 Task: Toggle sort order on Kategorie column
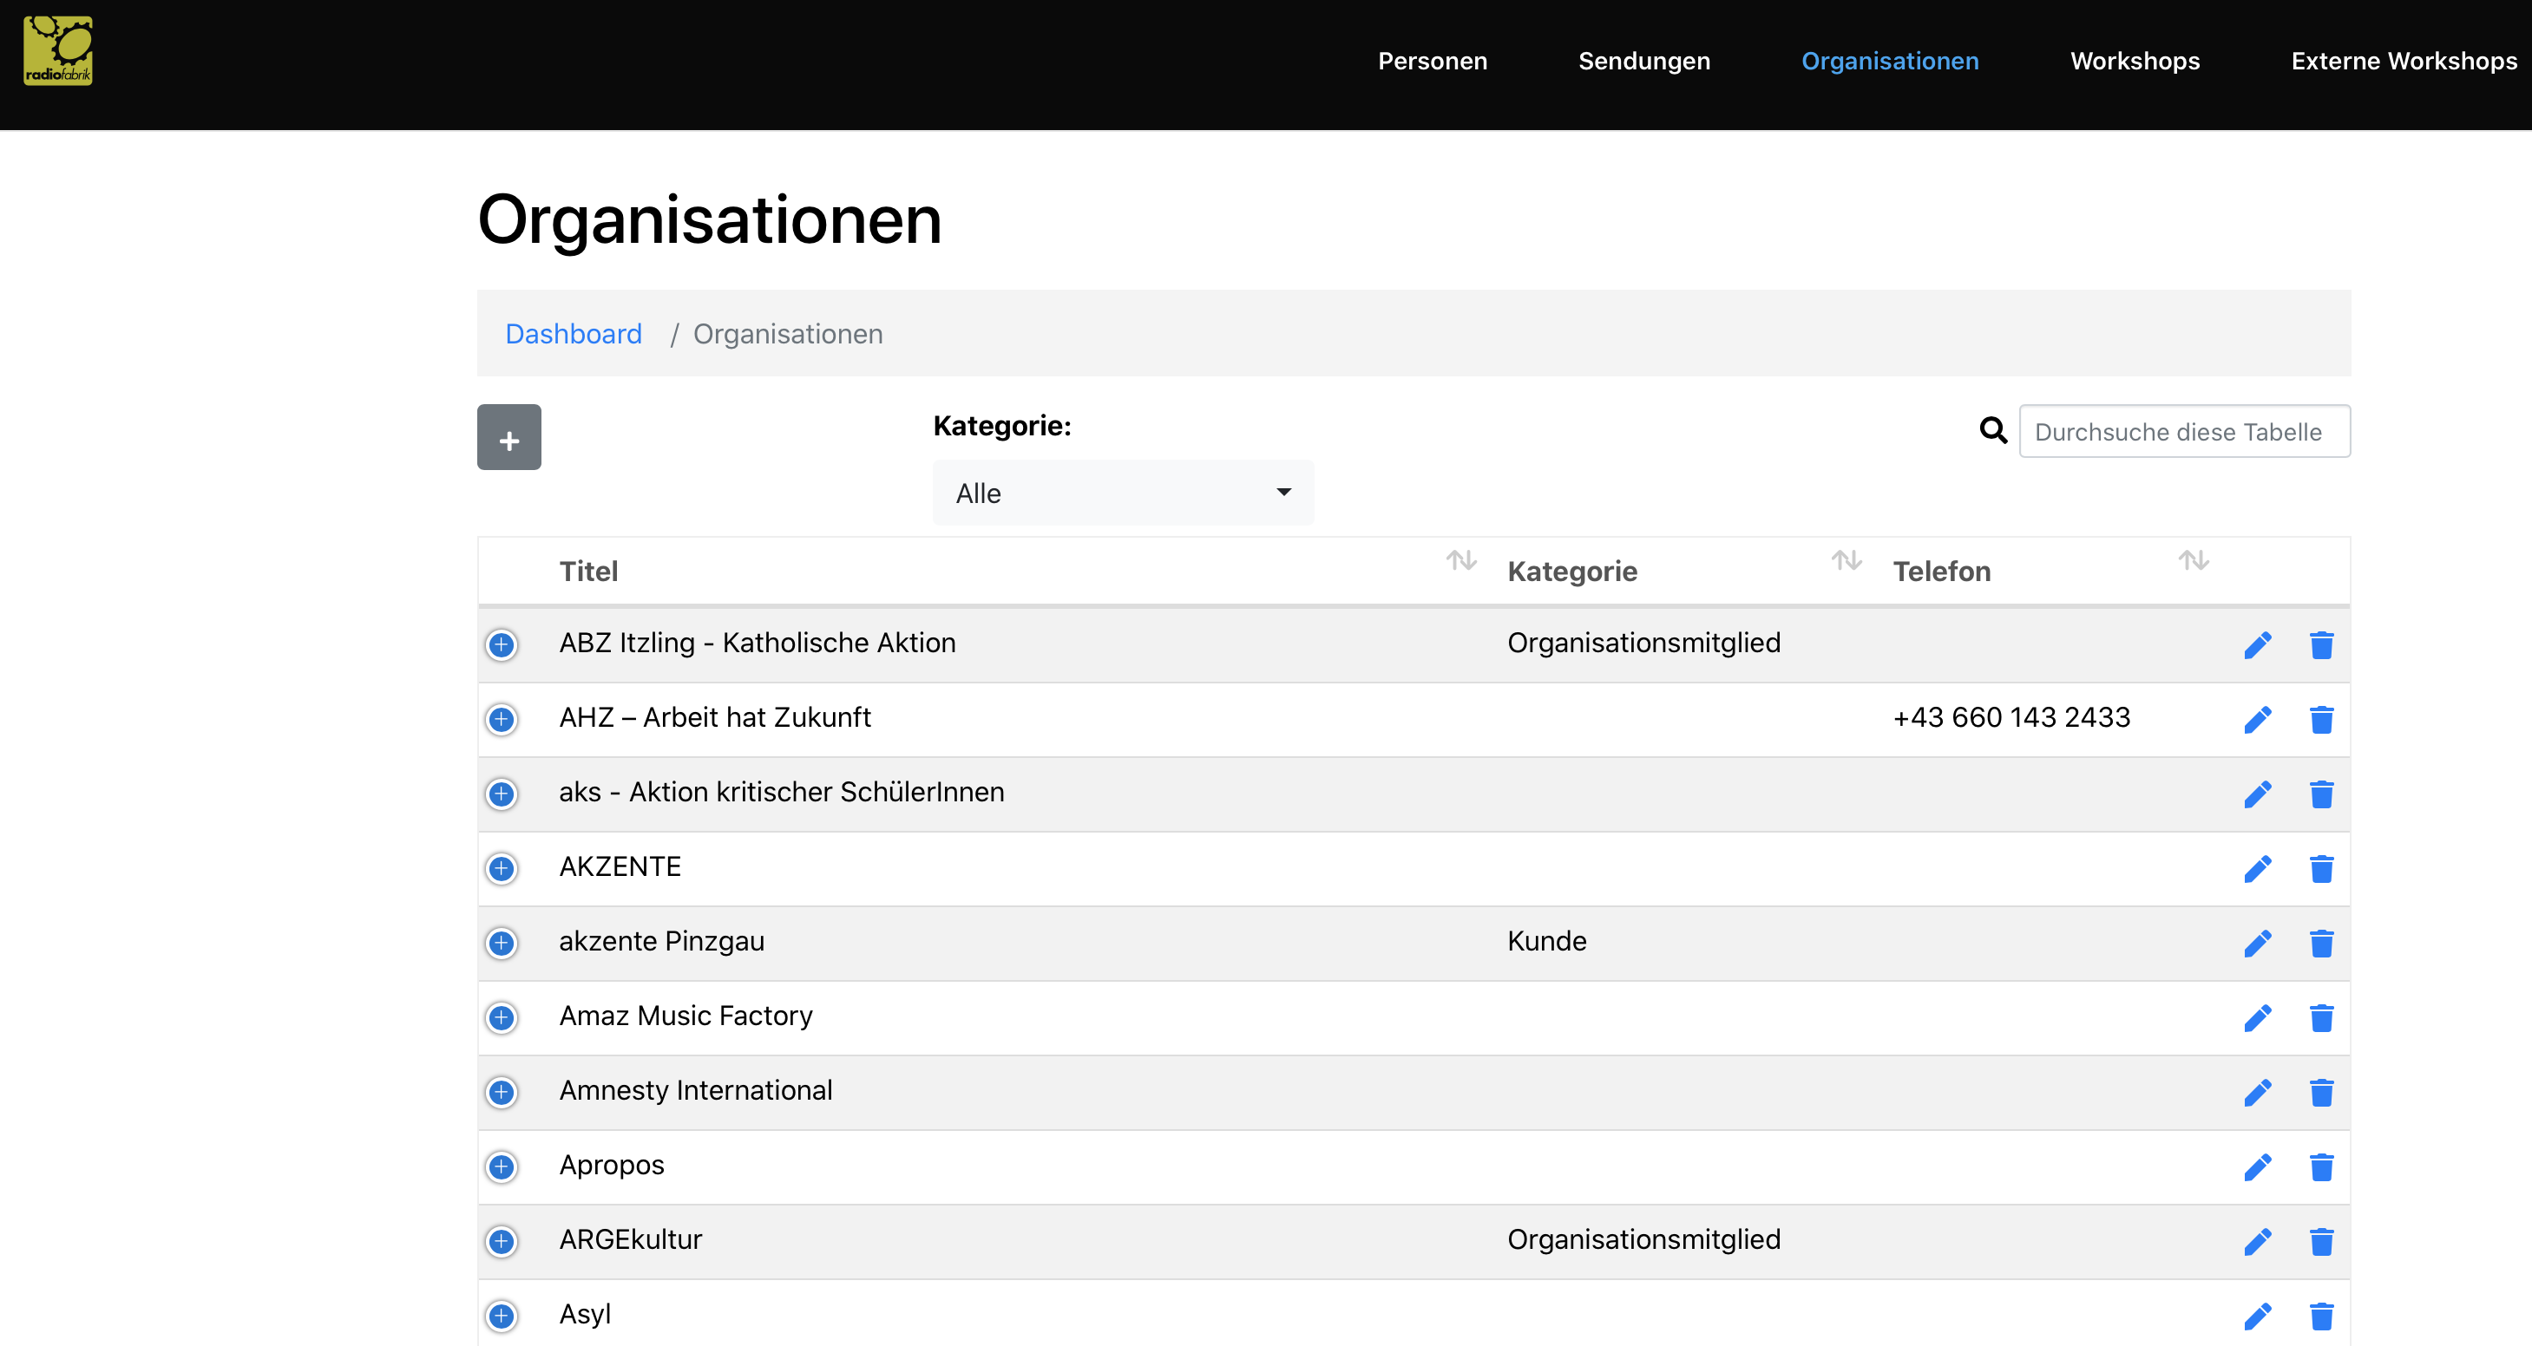coord(1846,561)
